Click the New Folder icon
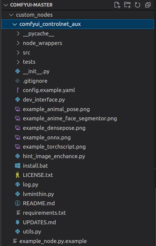This screenshot has height=246, width=156. tap(127, 5)
